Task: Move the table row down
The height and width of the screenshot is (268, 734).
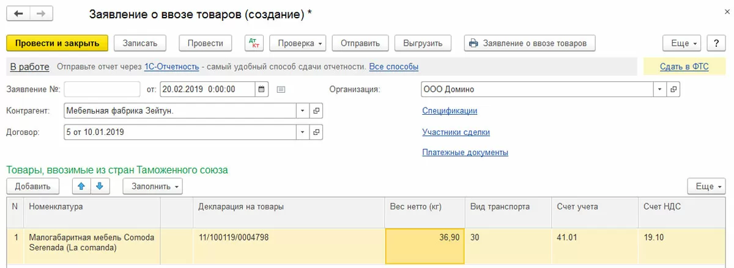Action: tap(100, 186)
